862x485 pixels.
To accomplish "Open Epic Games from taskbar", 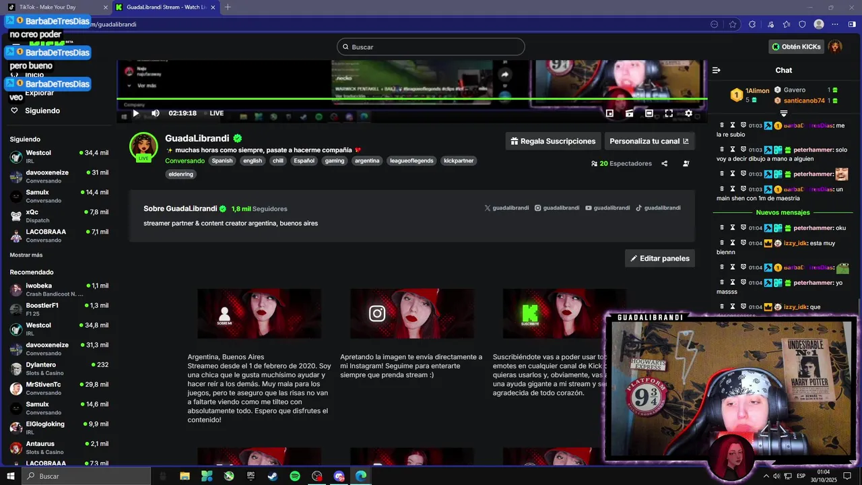I will pos(251,476).
